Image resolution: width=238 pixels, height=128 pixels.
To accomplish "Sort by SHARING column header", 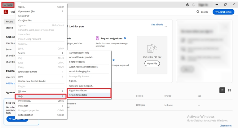I will click(x=139, y=96).
